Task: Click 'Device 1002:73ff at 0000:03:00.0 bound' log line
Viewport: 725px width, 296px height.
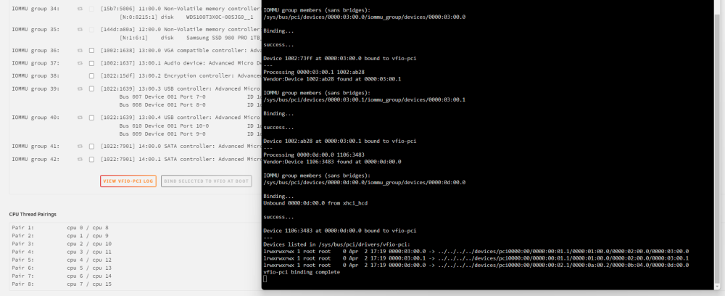Action: 340,59
